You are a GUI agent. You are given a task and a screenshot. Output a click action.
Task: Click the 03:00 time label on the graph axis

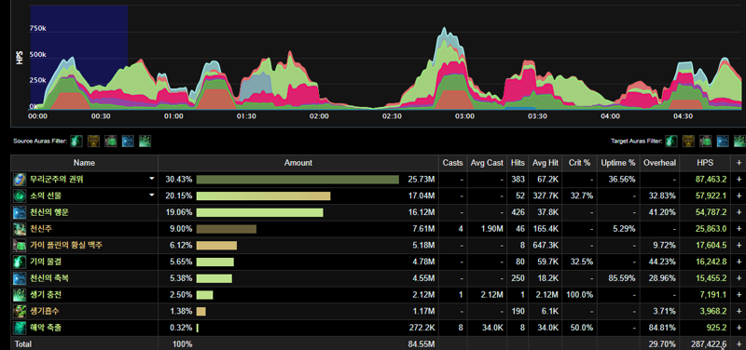(463, 115)
